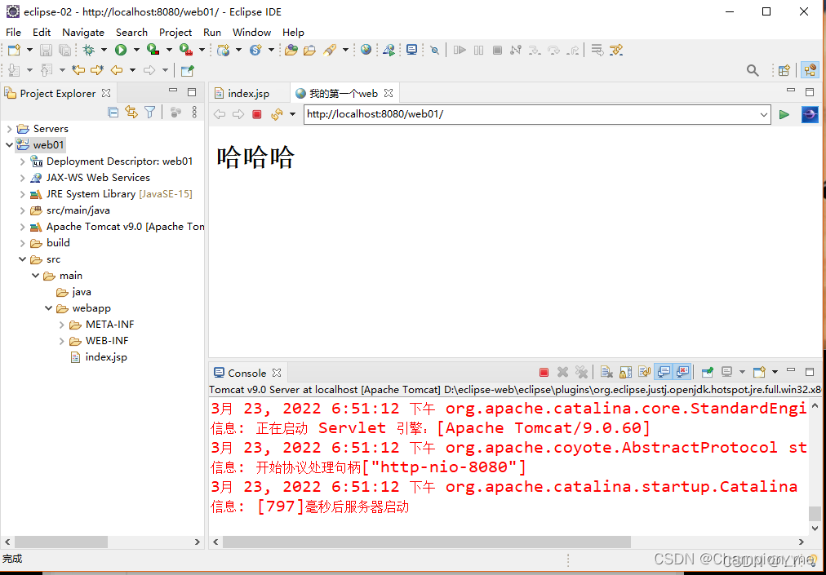The height and width of the screenshot is (575, 826).
Task: Collapse the webapp folder
Action: (x=48, y=308)
